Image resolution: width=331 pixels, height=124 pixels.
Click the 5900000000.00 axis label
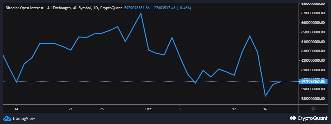pyautogui.click(x=313, y=89)
